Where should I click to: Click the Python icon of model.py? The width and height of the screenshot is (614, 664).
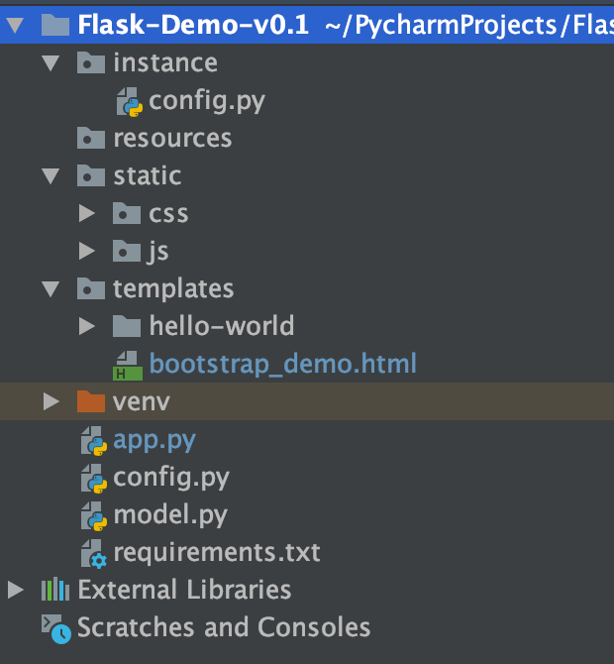click(x=94, y=516)
